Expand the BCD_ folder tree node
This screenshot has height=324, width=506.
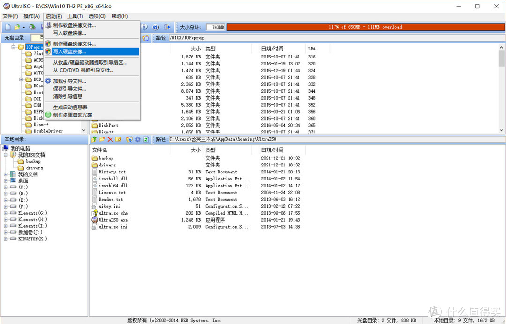point(21,79)
